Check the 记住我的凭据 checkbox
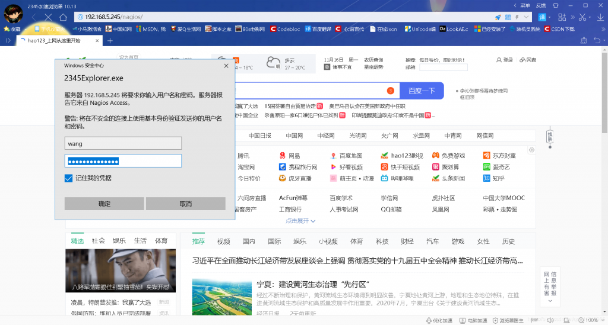 pyautogui.click(x=68, y=178)
